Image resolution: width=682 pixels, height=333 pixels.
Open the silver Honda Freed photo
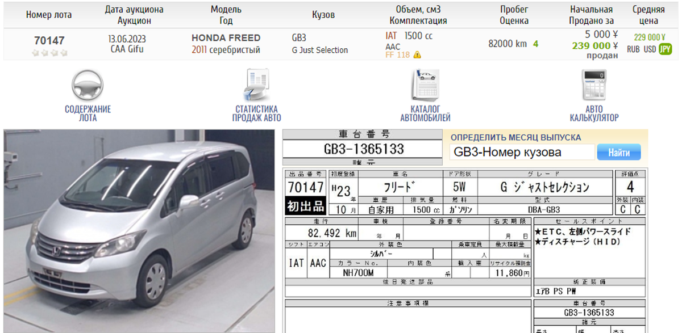coord(139,231)
